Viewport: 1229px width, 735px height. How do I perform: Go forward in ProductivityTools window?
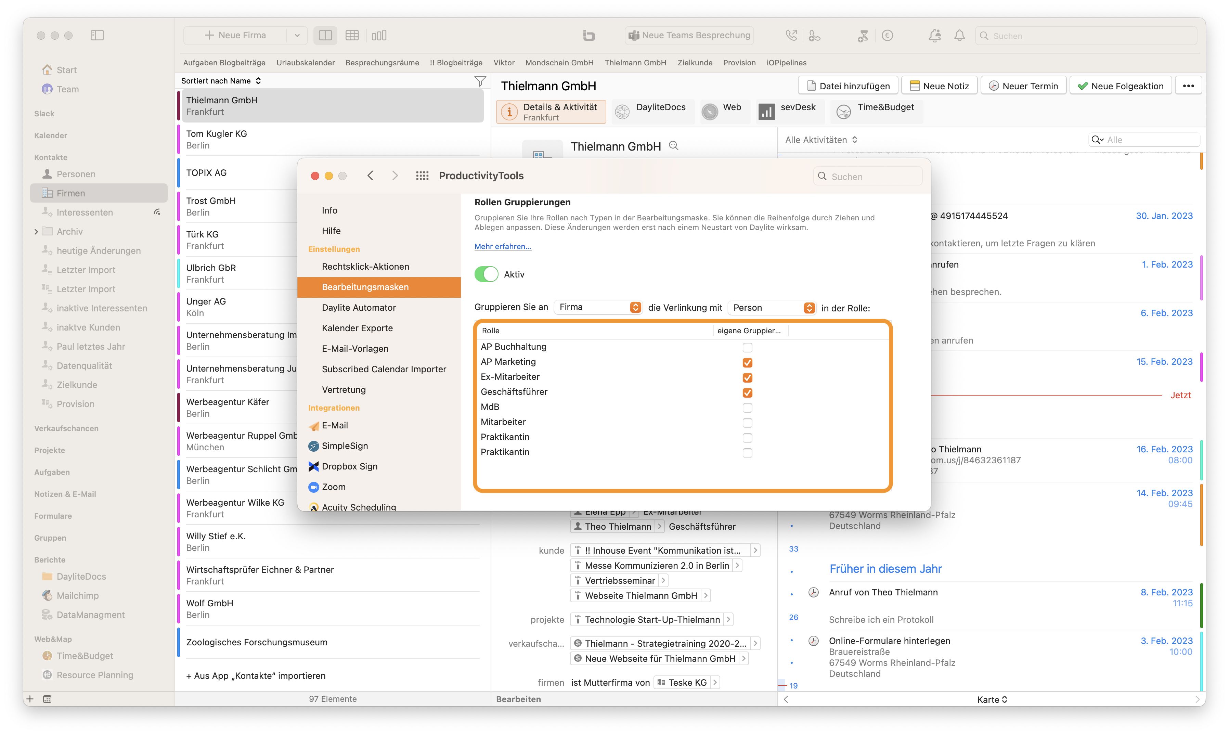394,176
